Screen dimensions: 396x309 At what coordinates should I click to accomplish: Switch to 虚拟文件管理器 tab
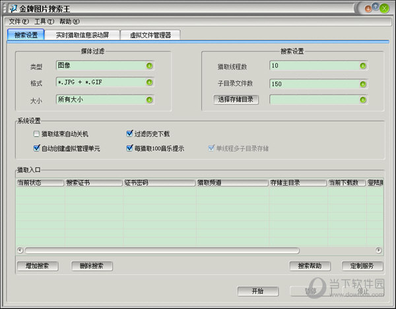click(x=150, y=34)
